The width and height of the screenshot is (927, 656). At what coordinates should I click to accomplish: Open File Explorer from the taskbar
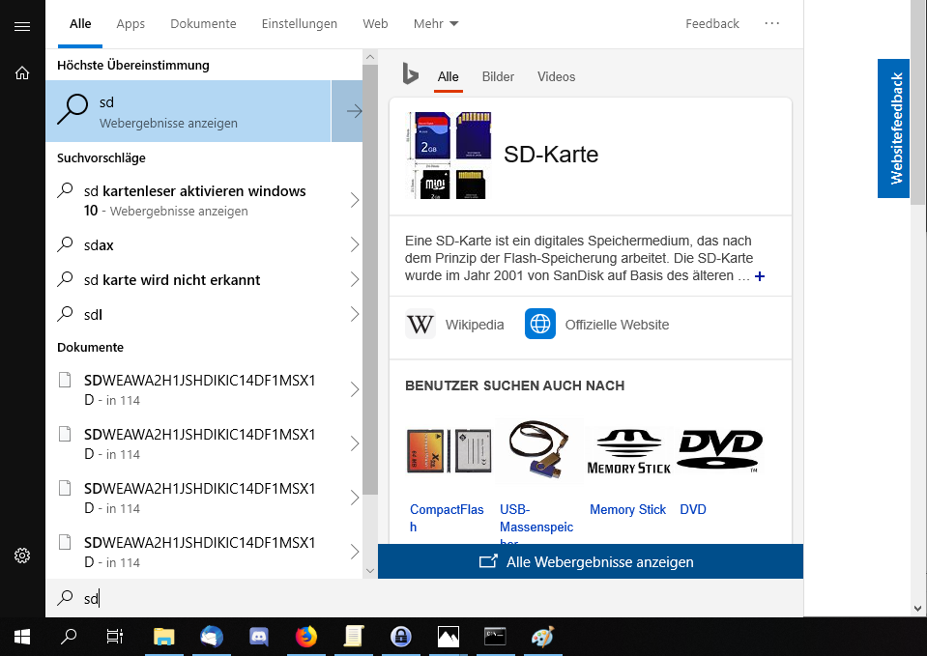click(x=163, y=637)
